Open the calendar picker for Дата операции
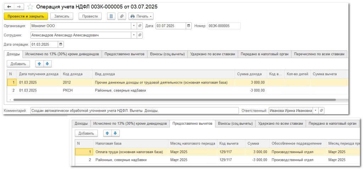The width and height of the screenshot is (363, 169). tap(61, 44)
